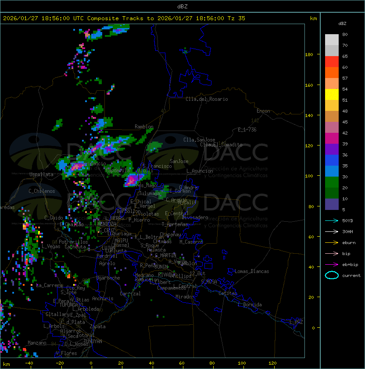365x369 pixels.
Task: Click the magenta eb+bip arrow legend icon
Action: (332, 265)
